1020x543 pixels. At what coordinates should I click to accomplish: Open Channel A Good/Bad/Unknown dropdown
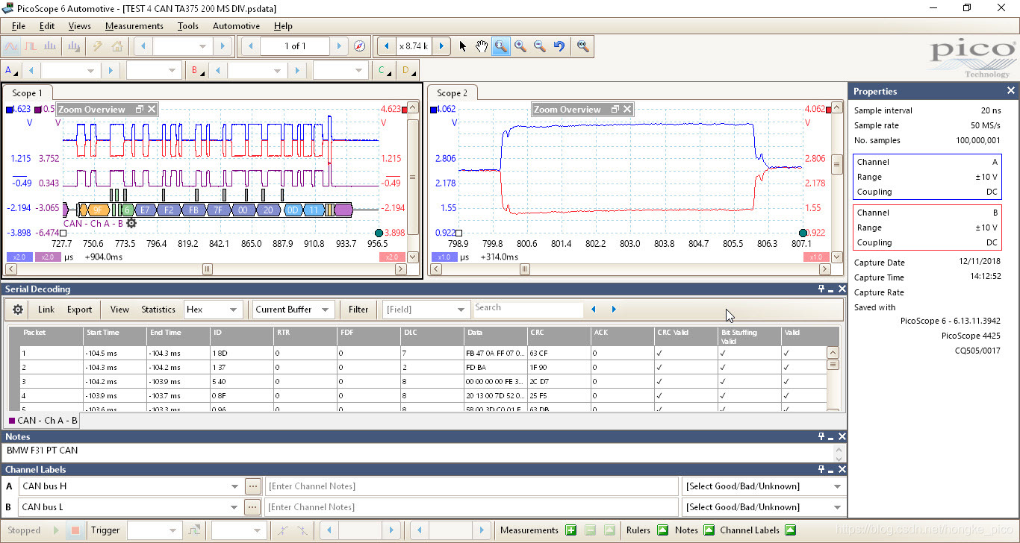pyautogui.click(x=764, y=486)
